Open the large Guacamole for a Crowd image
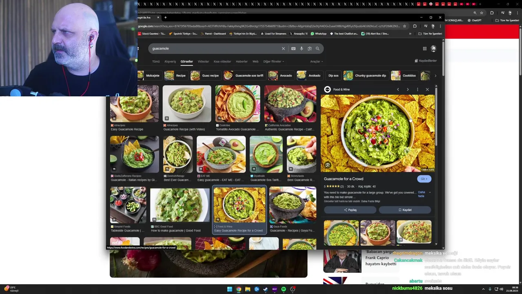This screenshot has height=294, width=522. (378, 133)
